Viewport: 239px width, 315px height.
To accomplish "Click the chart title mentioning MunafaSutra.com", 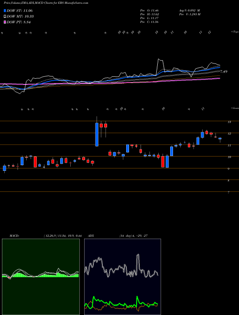I will (x=46, y=3).
